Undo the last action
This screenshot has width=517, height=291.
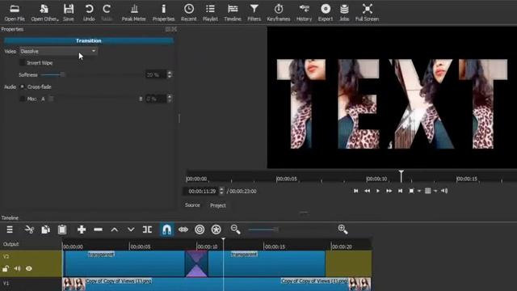point(89,13)
